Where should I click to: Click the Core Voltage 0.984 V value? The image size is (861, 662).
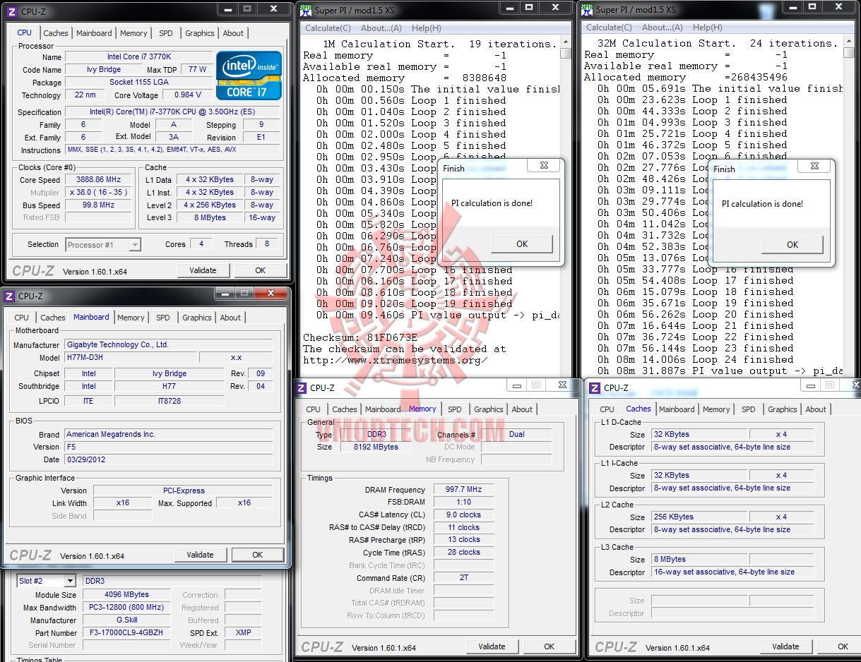[187, 95]
